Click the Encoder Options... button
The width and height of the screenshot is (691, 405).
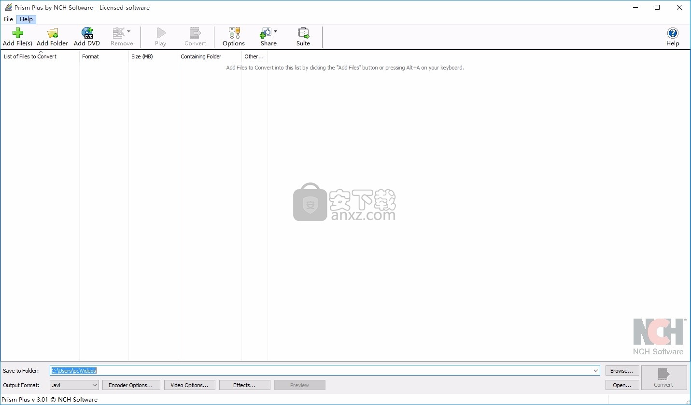[131, 385]
